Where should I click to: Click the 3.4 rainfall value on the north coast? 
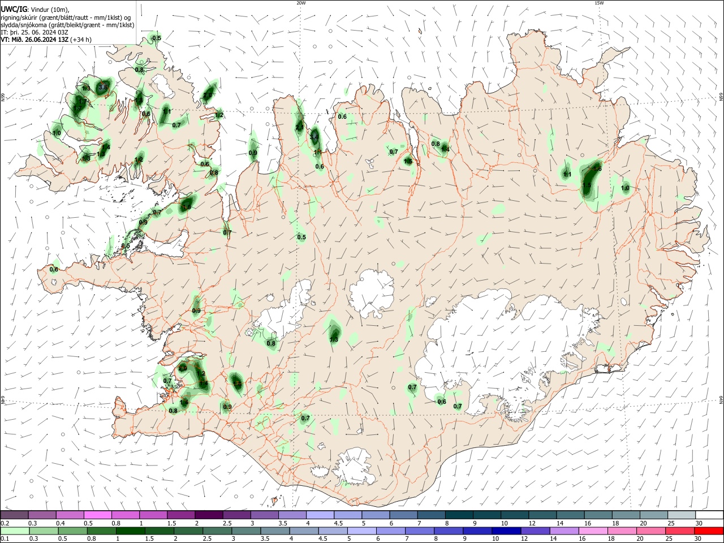pyautogui.click(x=315, y=136)
